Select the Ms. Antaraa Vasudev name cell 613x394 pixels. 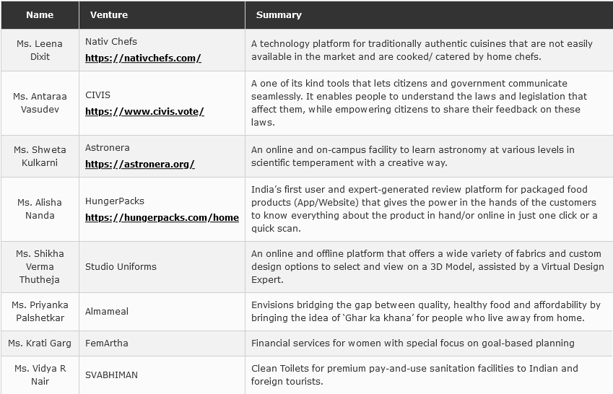[40, 103]
